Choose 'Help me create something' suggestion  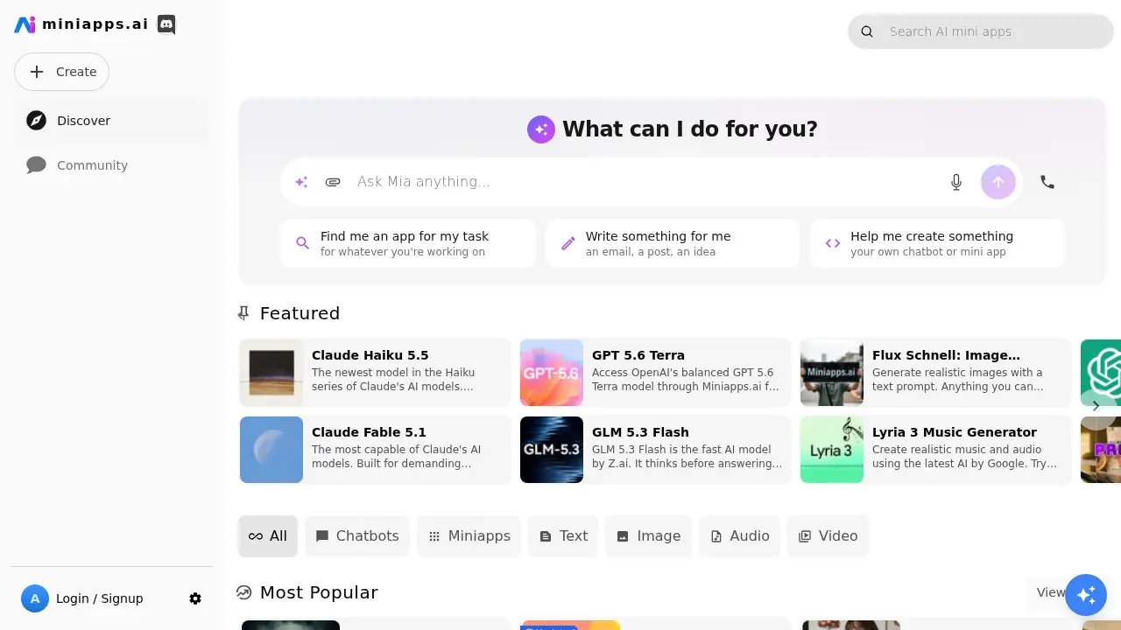point(937,243)
